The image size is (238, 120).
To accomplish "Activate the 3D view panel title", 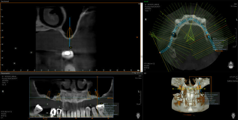I will pyautogui.click(x=146, y=73).
